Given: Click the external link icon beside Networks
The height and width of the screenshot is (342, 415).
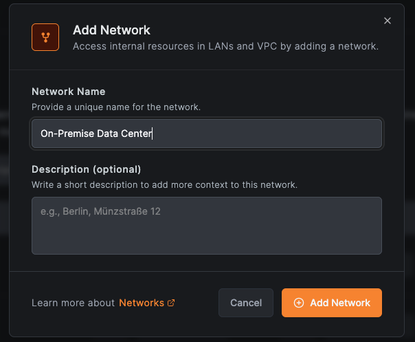Looking at the screenshot, I should pyautogui.click(x=171, y=303).
